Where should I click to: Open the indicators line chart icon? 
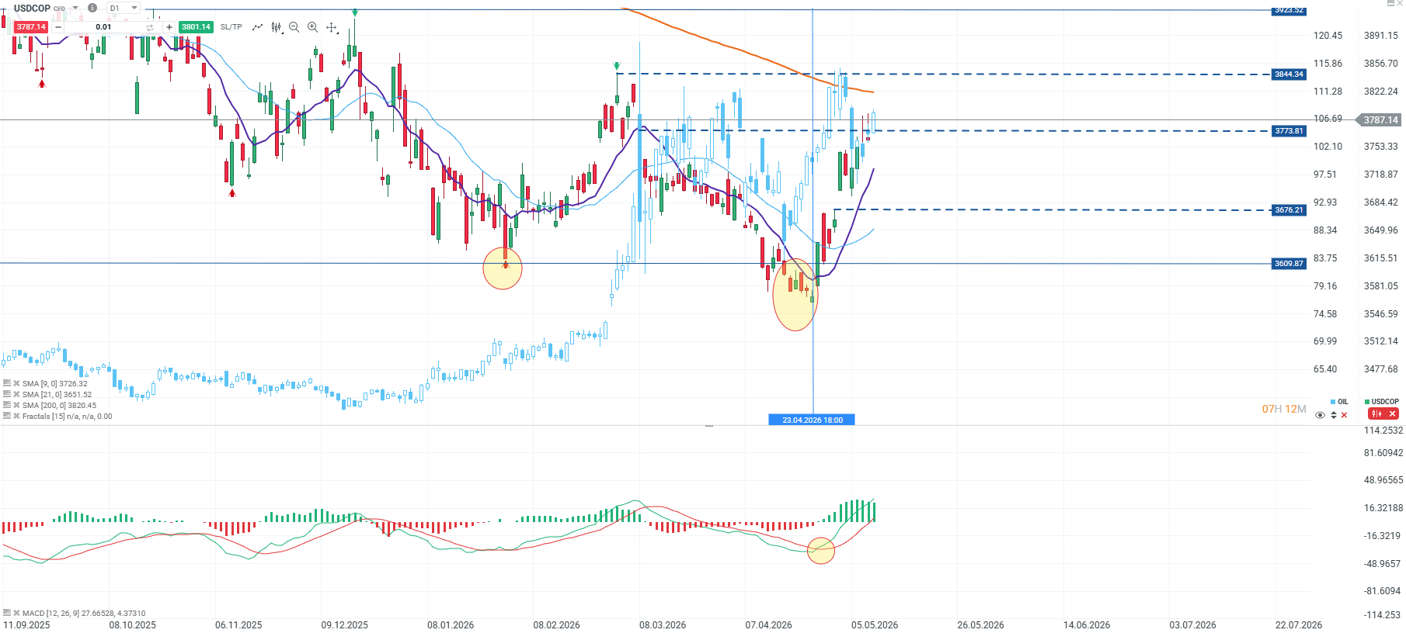coord(257,27)
